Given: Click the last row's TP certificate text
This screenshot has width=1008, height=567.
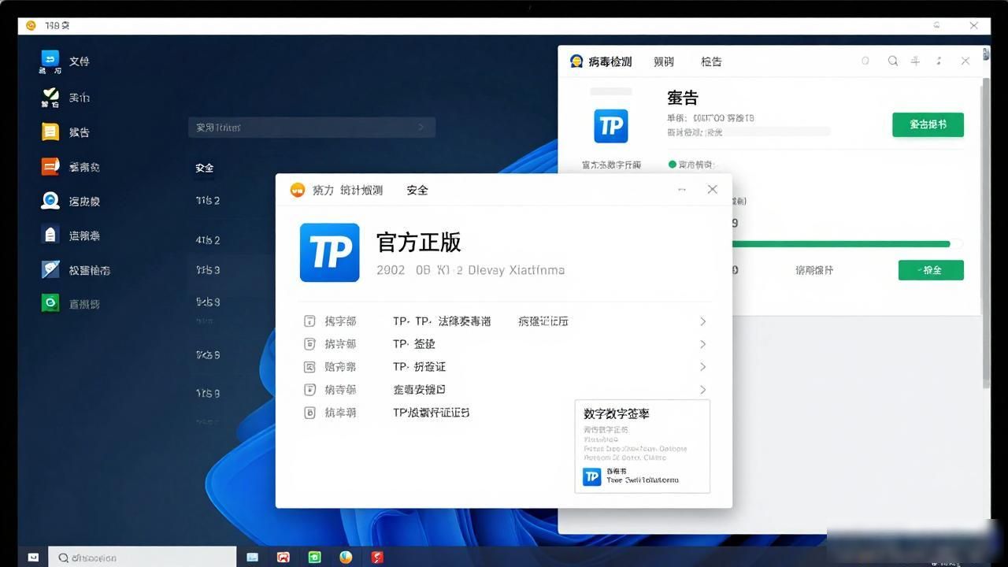Looking at the screenshot, I should tap(432, 413).
